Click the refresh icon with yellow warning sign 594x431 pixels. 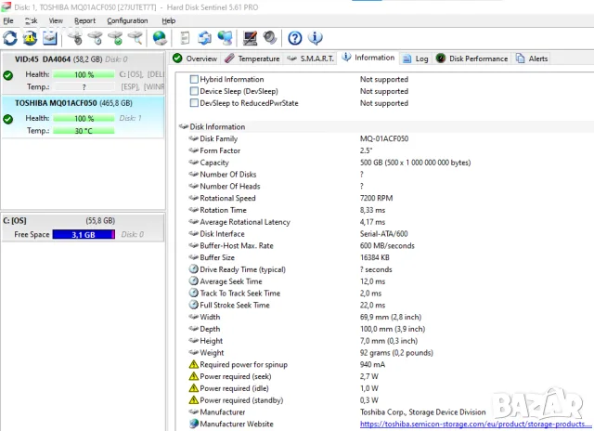coord(30,38)
